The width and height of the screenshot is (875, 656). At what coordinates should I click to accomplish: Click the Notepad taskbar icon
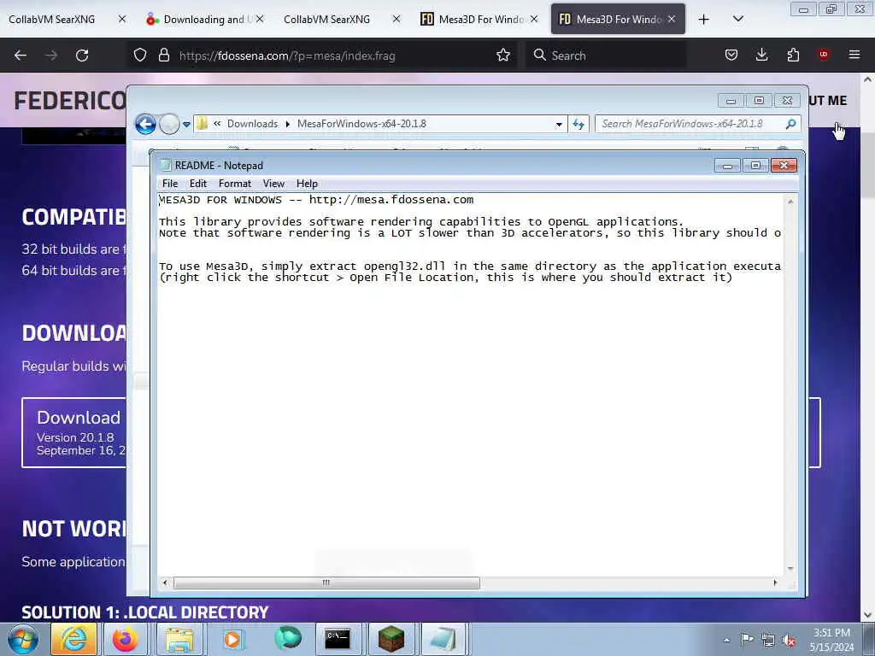click(443, 639)
